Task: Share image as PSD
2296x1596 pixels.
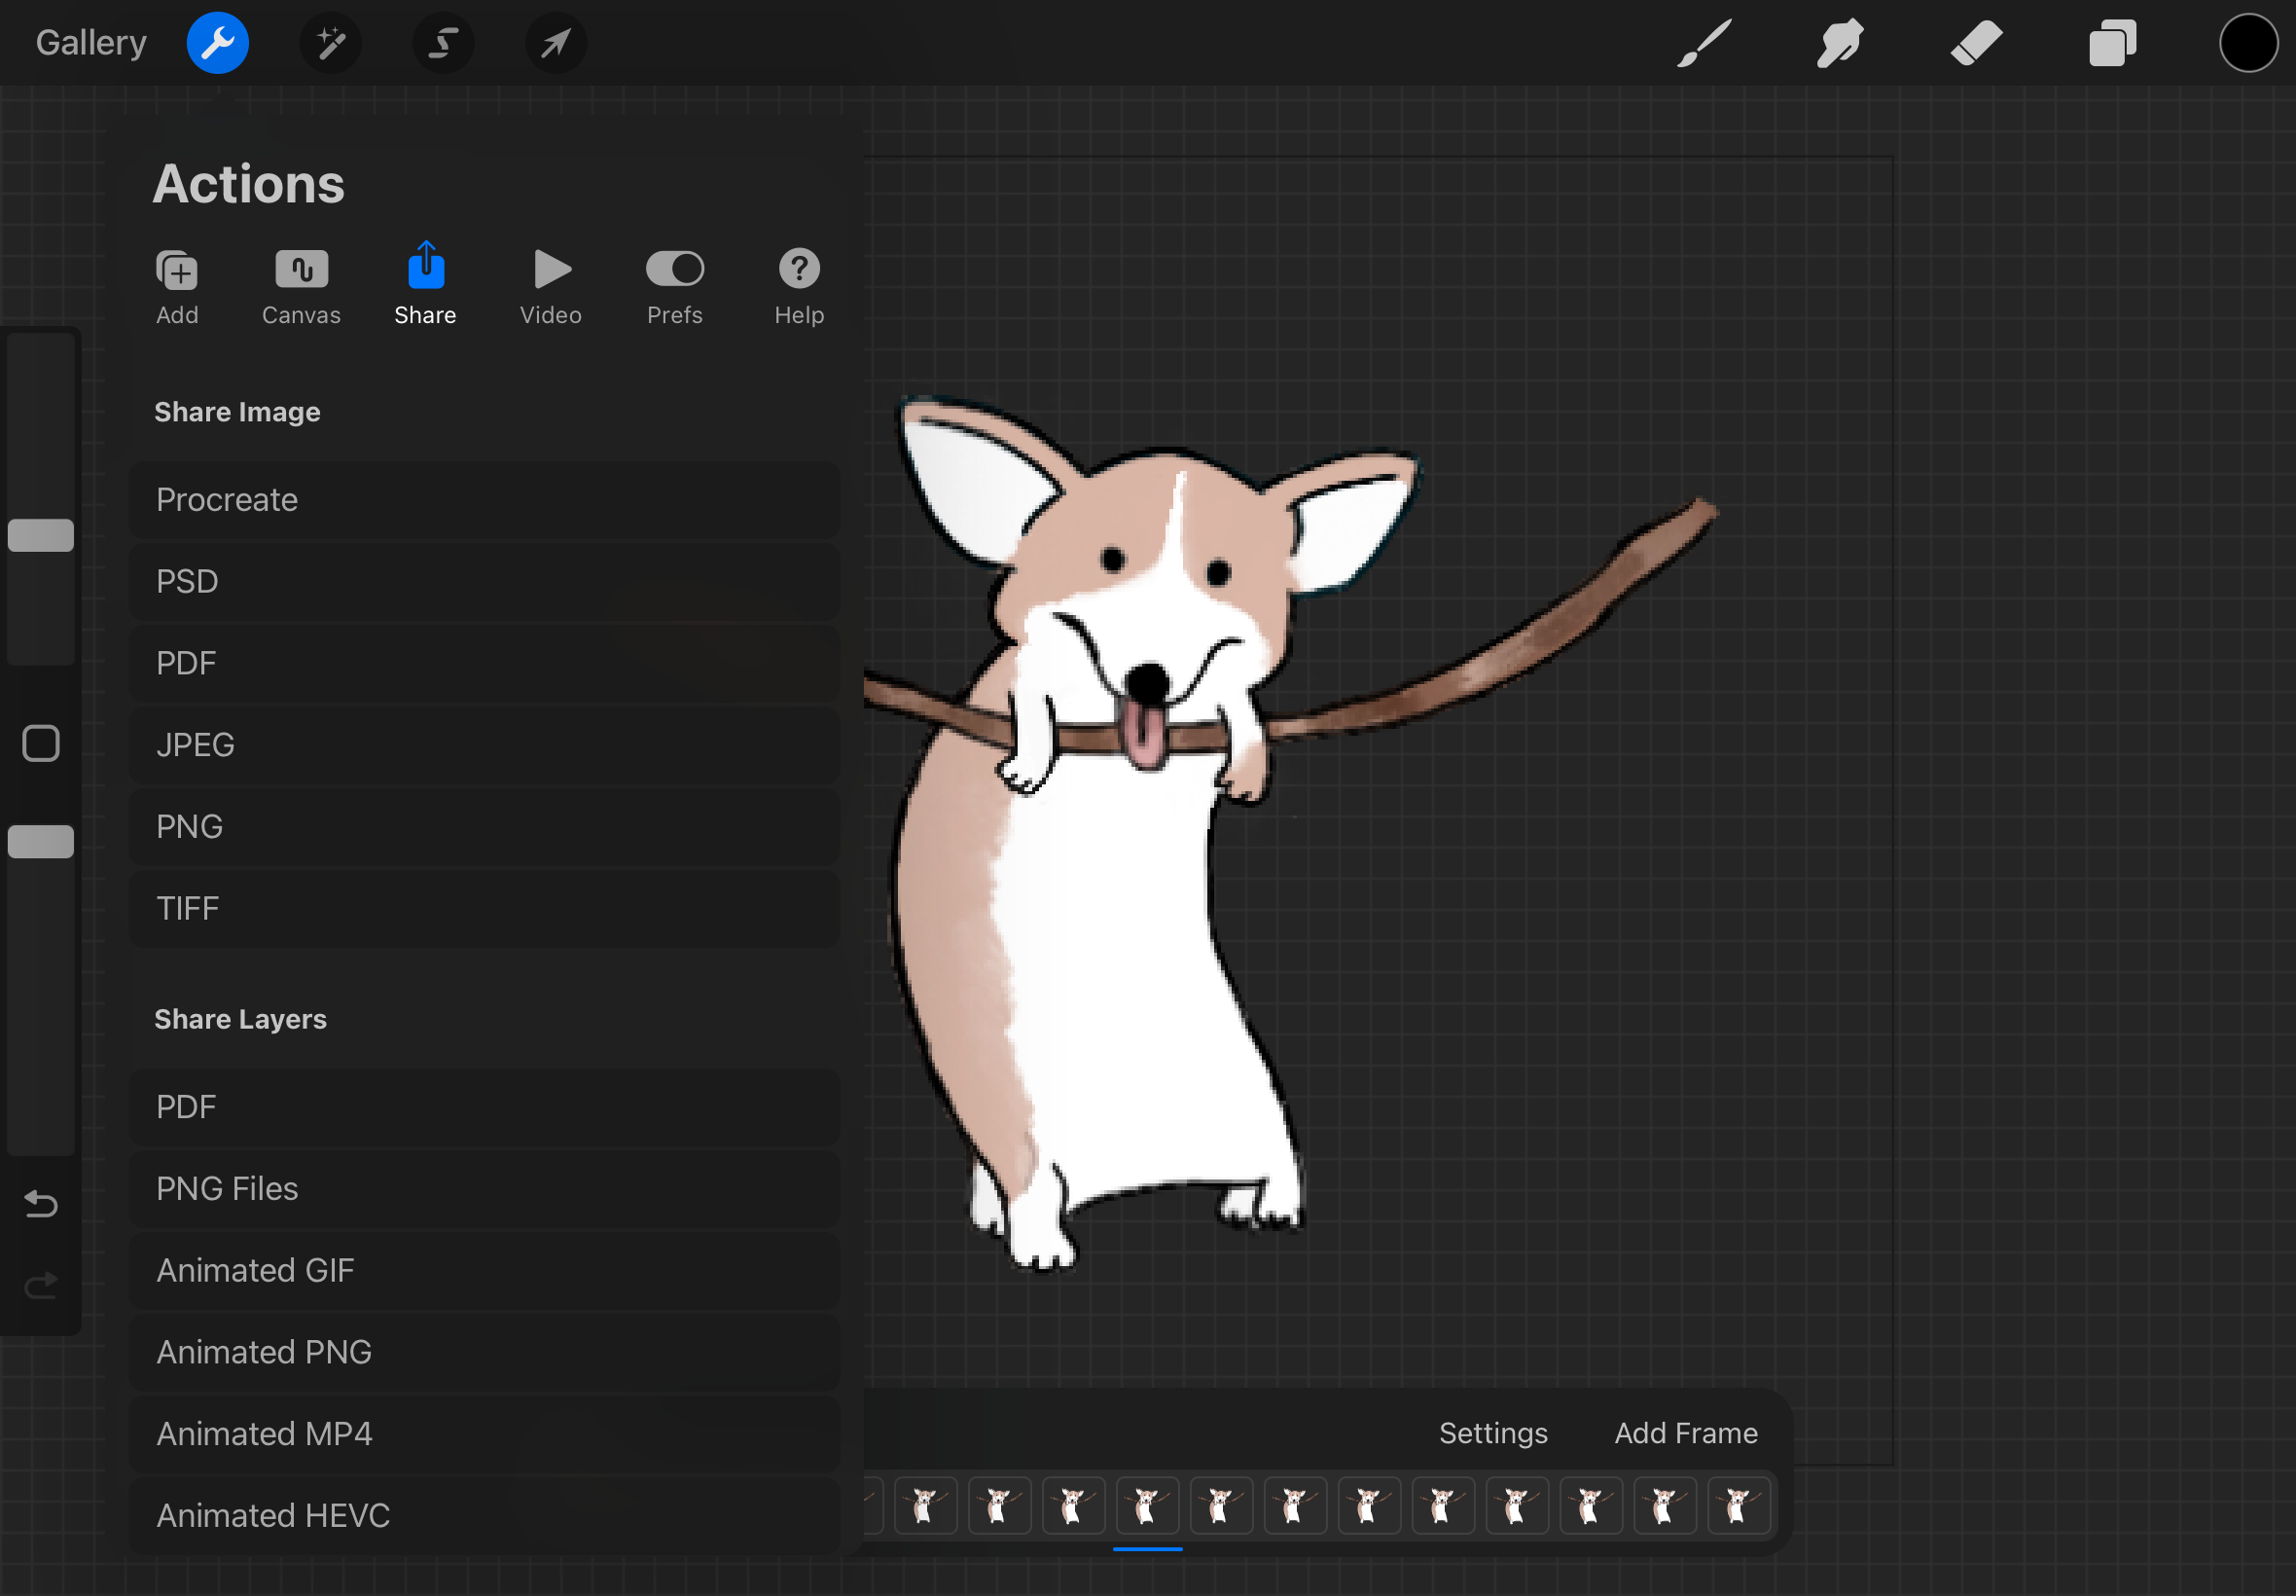Action: (x=484, y=581)
